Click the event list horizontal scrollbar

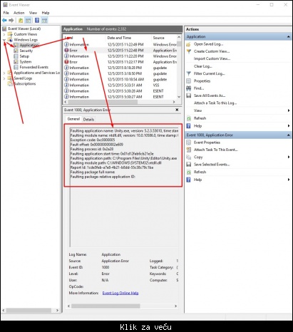[x=103, y=102]
